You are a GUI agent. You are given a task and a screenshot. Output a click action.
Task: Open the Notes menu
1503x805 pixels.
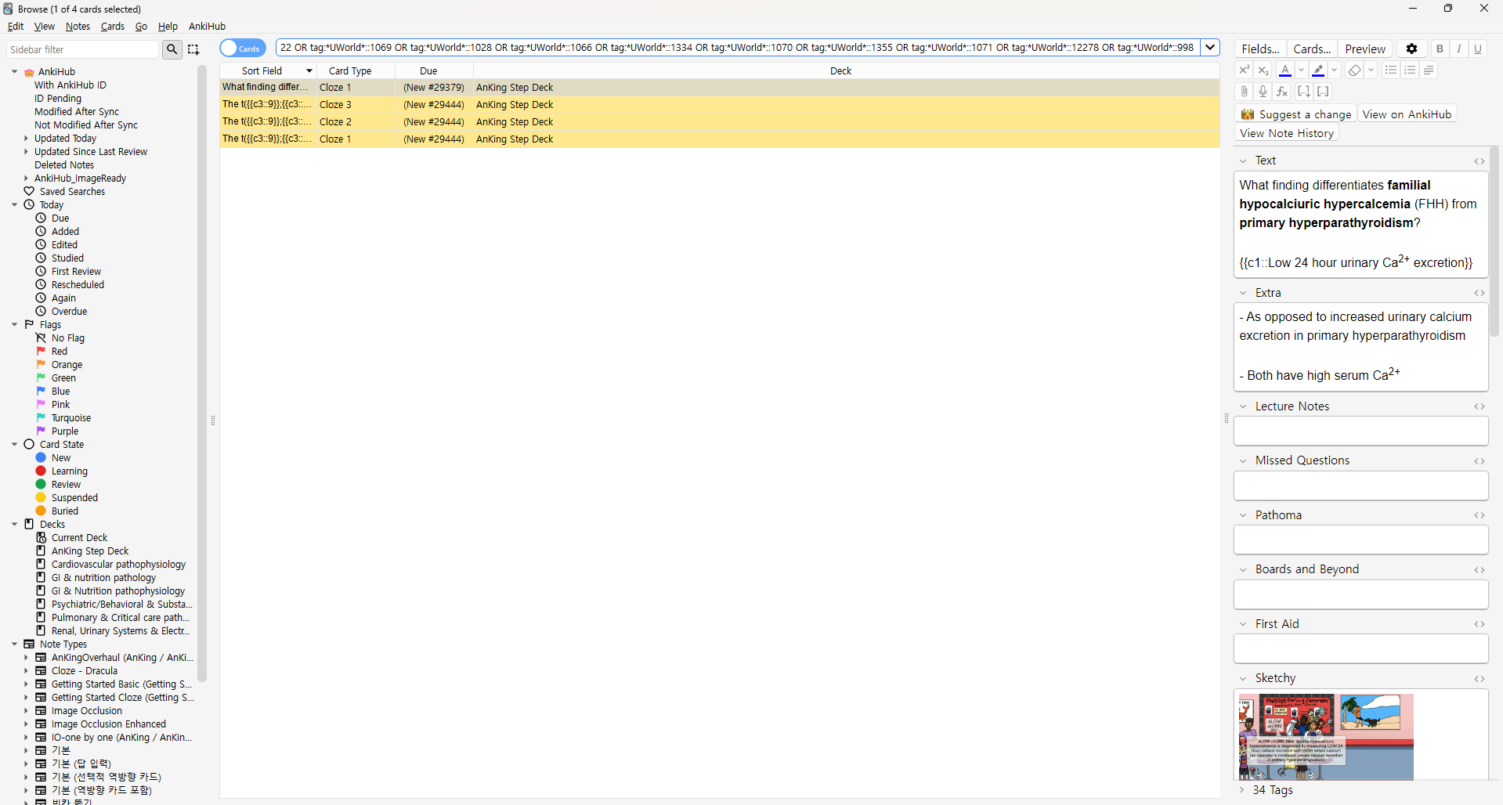tap(78, 27)
